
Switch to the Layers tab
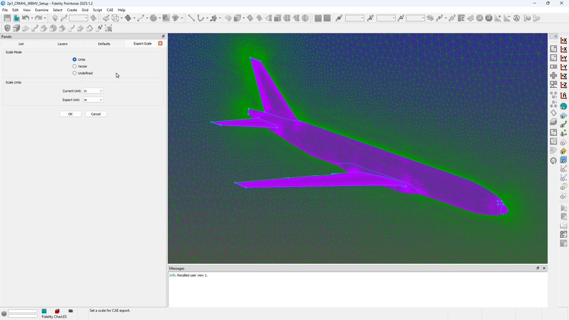coord(63,44)
